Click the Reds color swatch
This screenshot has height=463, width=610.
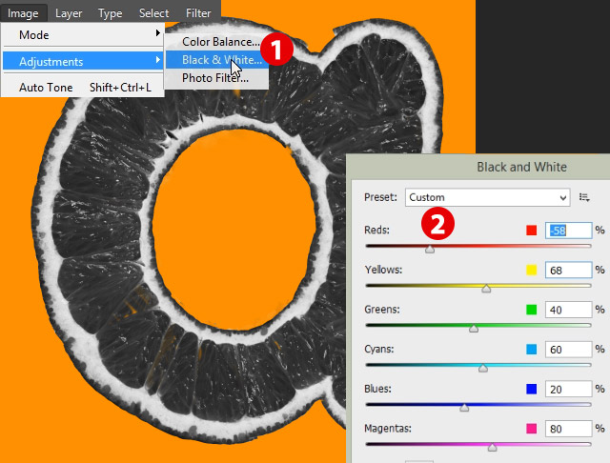[532, 231]
